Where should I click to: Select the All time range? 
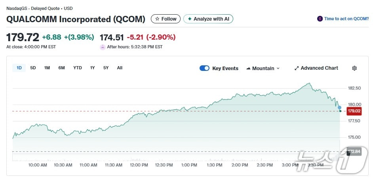pos(120,68)
